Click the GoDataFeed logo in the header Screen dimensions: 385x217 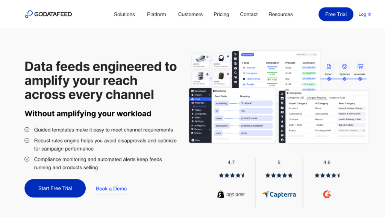point(48,14)
